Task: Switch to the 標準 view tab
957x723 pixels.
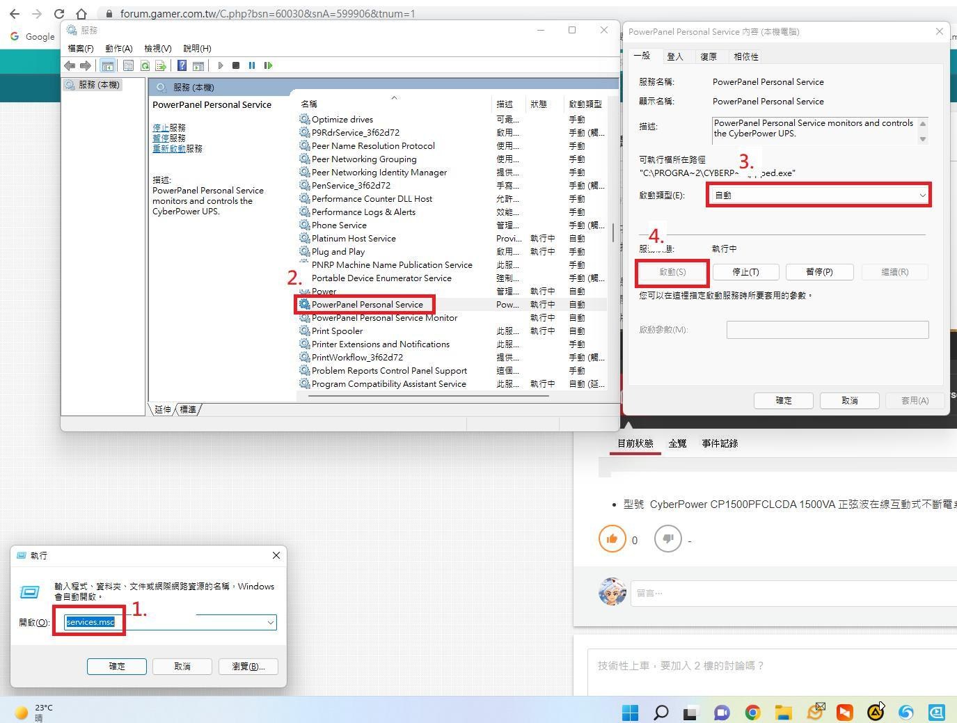Action: click(x=188, y=410)
